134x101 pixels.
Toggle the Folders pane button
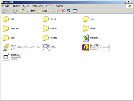(42, 11)
